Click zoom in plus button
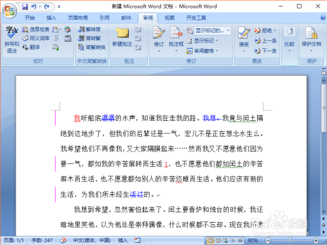 click(316, 240)
